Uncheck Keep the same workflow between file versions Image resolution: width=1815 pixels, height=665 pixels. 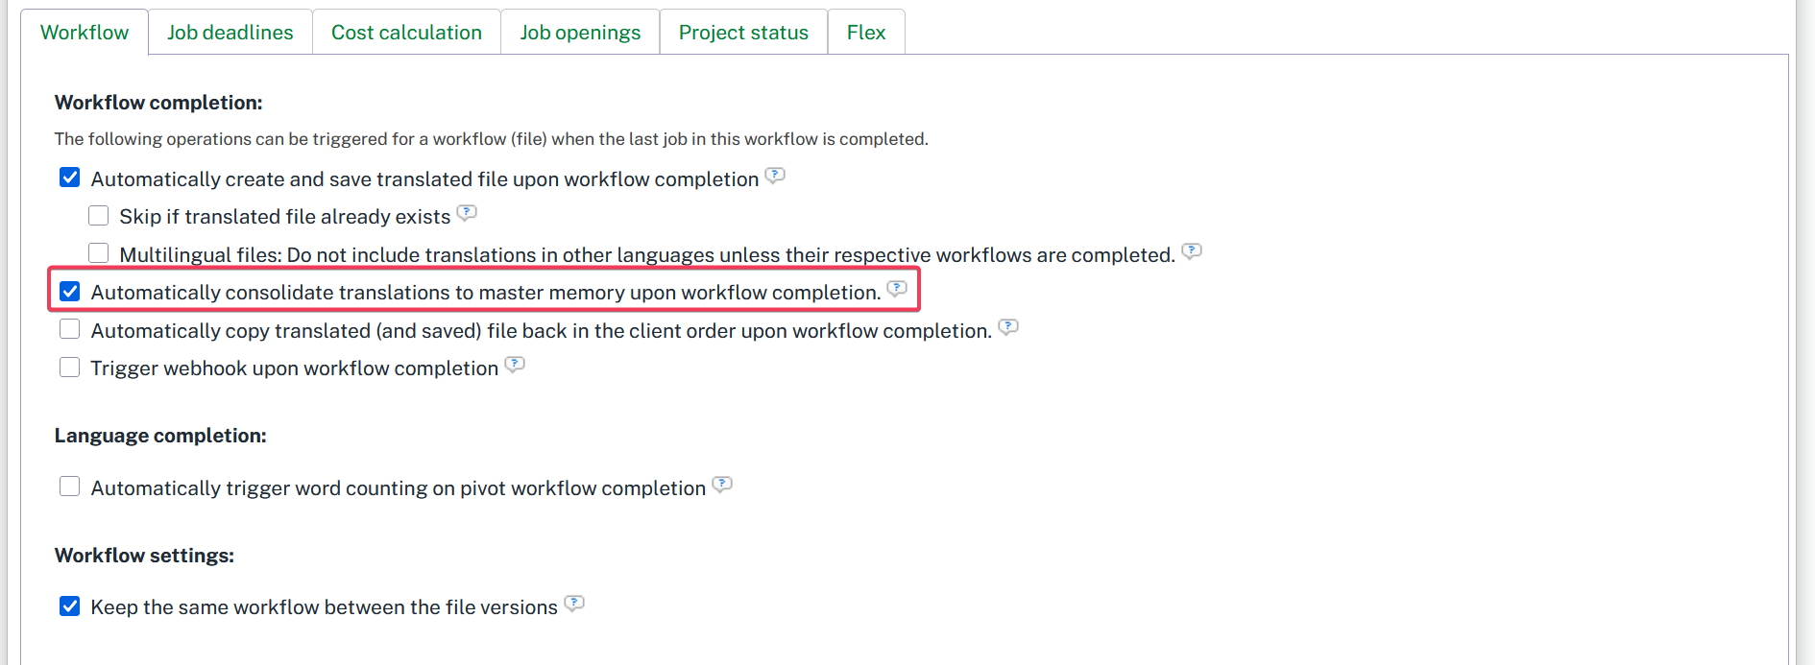70,606
